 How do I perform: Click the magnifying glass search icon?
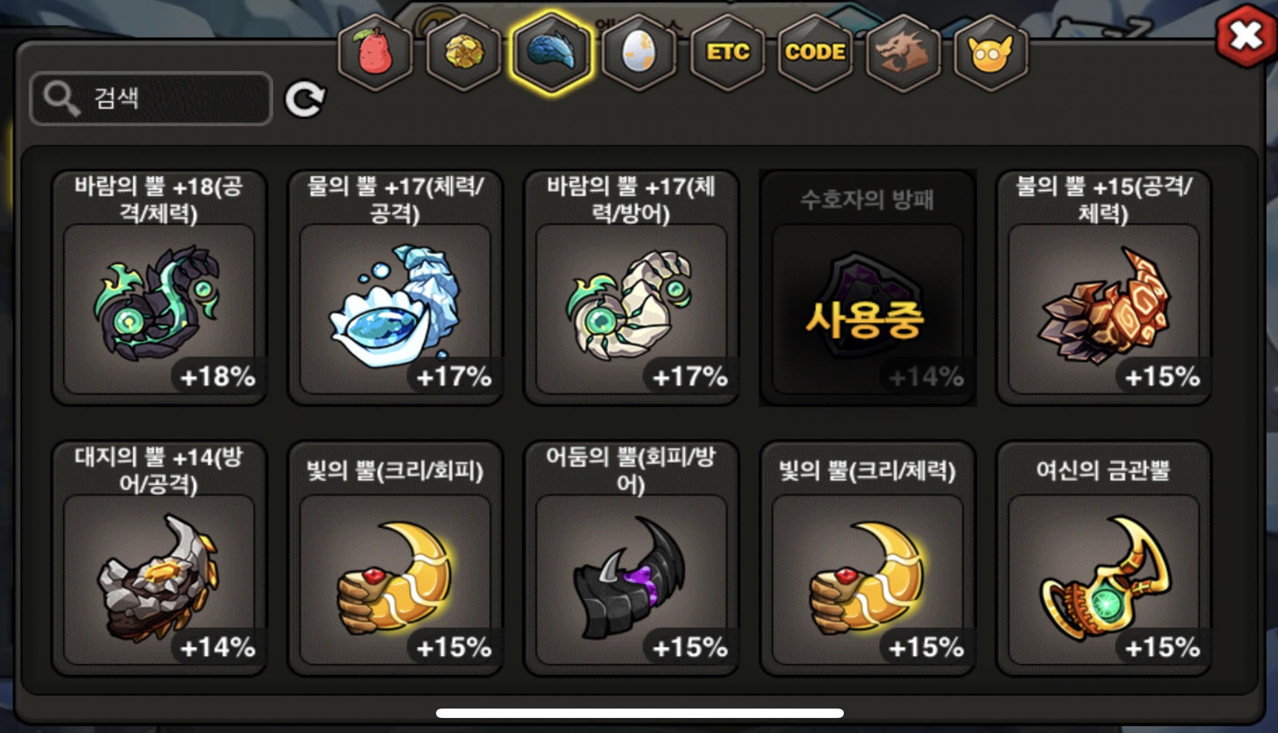click(x=61, y=98)
